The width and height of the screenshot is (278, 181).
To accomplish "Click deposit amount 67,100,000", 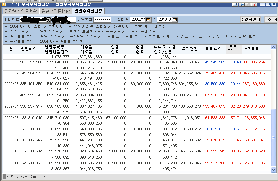I will [x=116, y=118].
